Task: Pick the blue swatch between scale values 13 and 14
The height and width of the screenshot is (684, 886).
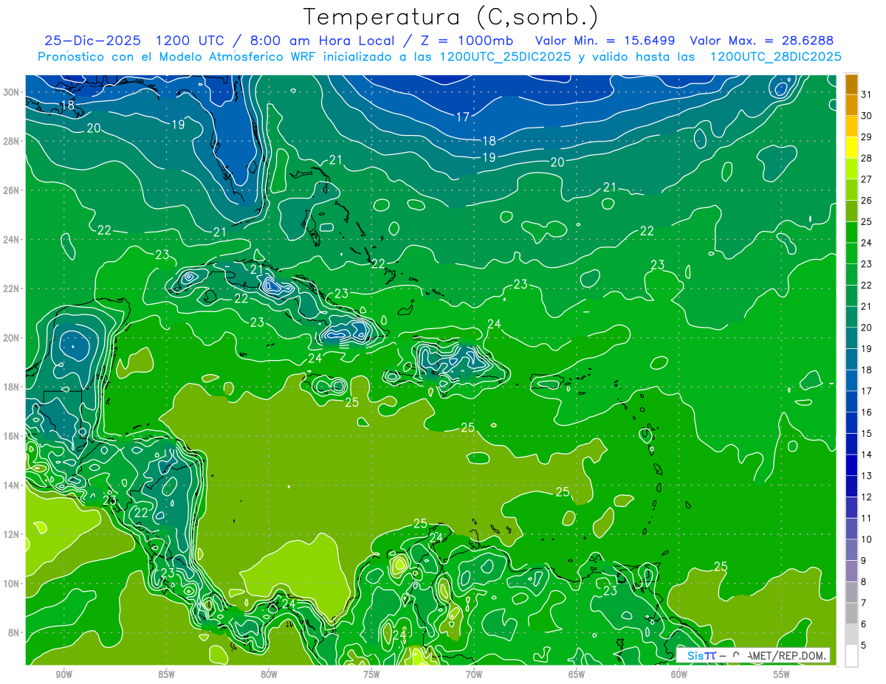Action: (851, 466)
